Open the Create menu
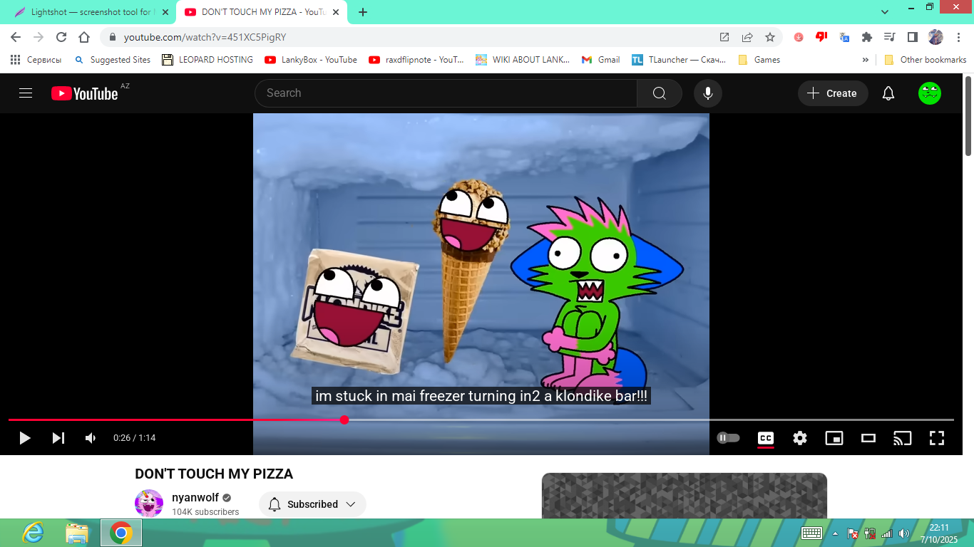This screenshot has height=547, width=974. [833, 93]
